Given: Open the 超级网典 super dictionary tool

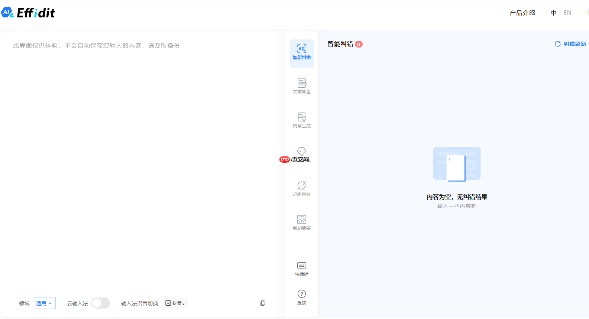Looking at the screenshot, I should pyautogui.click(x=301, y=189).
